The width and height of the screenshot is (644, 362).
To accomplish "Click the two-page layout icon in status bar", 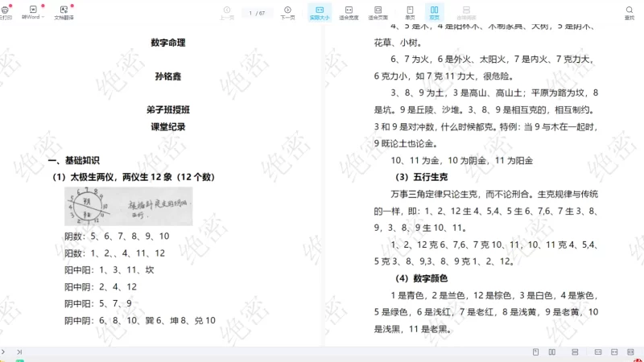I will (551, 352).
